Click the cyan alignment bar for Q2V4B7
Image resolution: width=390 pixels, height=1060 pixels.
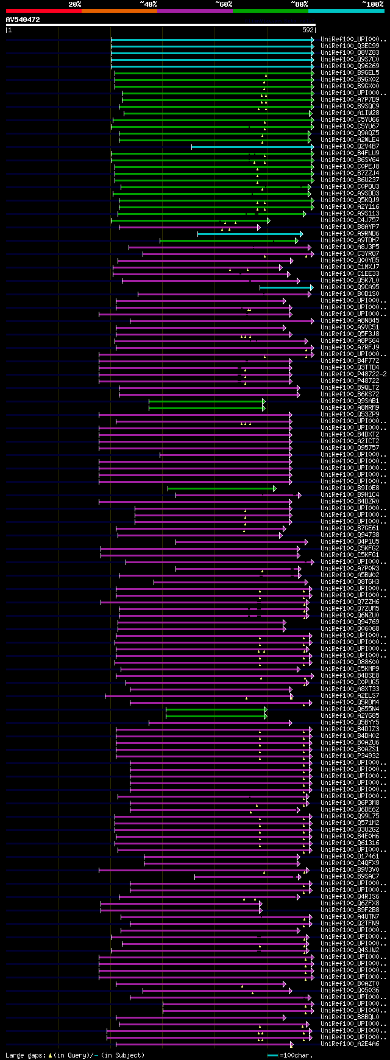coord(253,147)
